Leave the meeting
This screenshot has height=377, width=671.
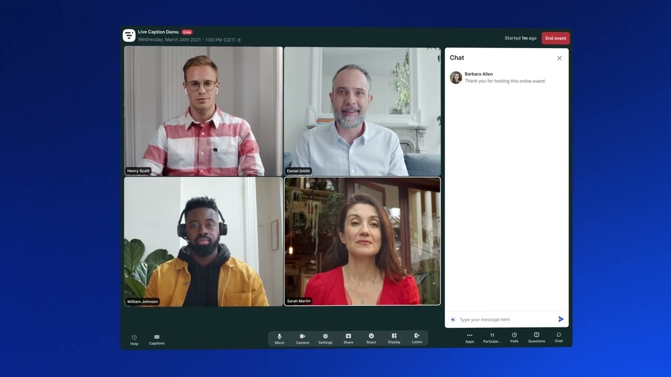coord(417,339)
